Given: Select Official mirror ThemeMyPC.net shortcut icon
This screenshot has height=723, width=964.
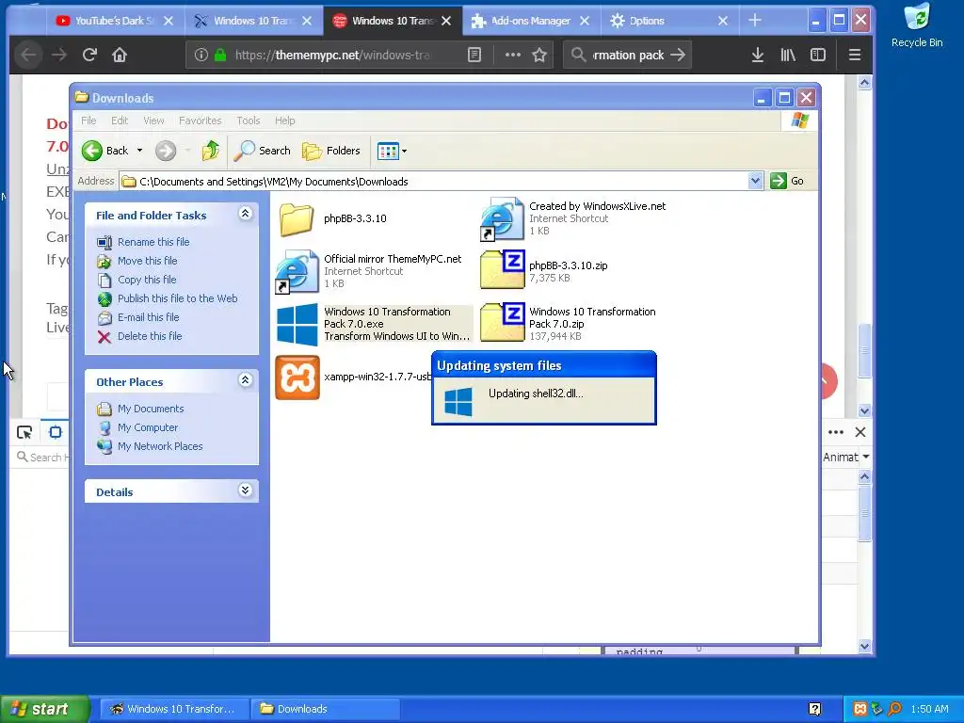Looking at the screenshot, I should [297, 272].
